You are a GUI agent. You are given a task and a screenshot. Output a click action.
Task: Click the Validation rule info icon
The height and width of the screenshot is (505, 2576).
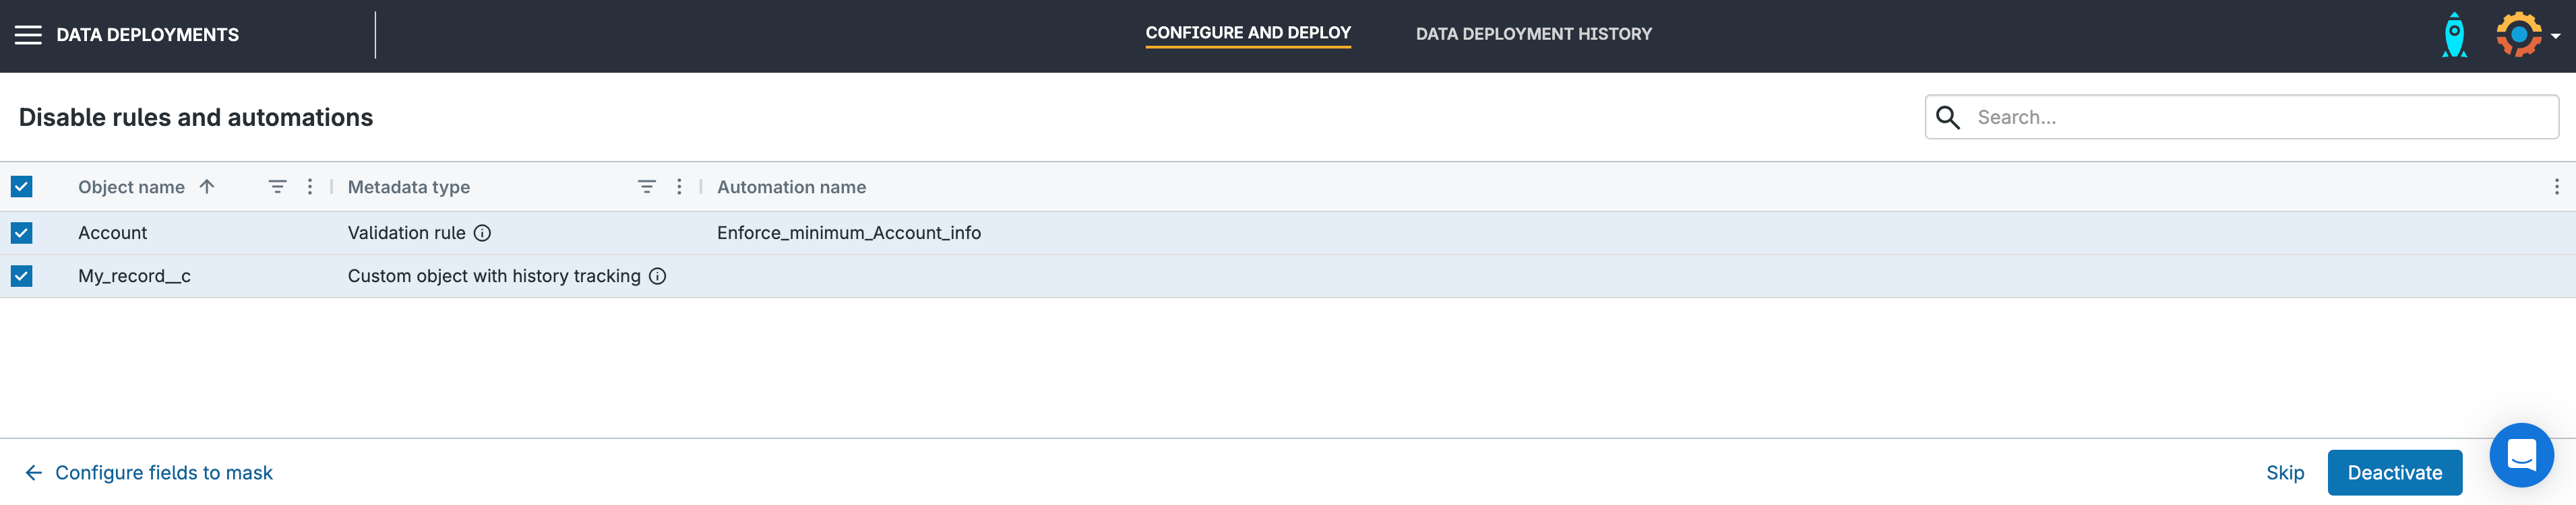(482, 233)
